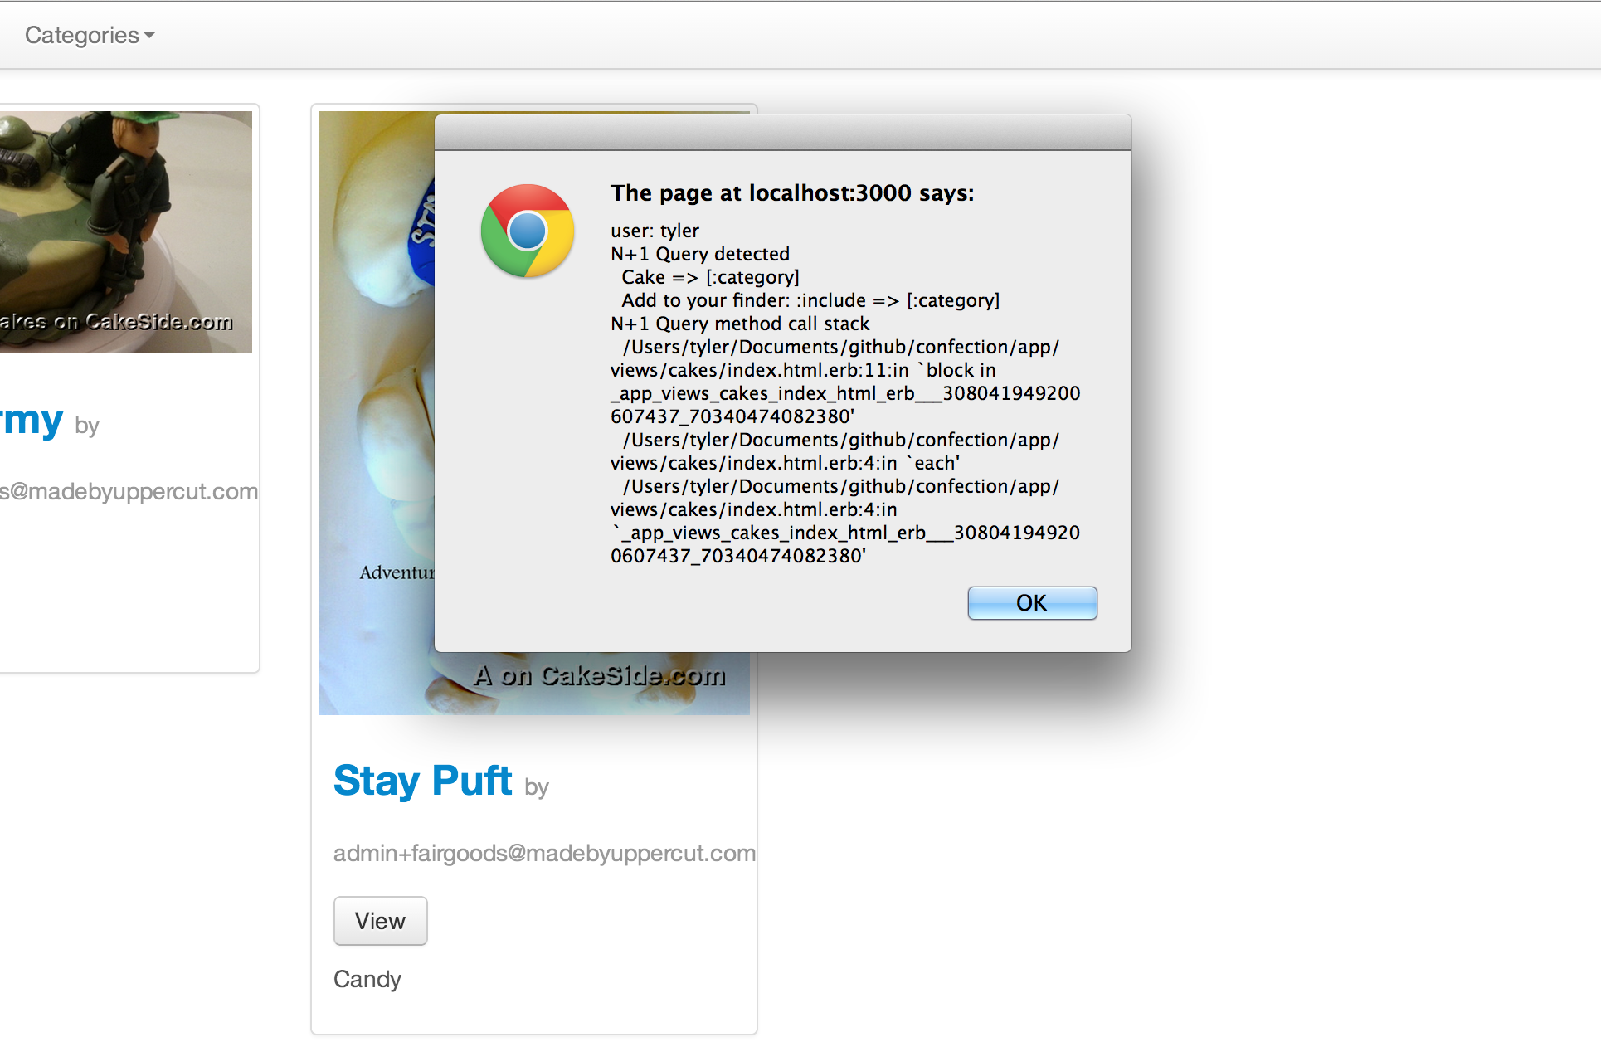
Task: Select the Candy category label
Action: [x=367, y=980]
